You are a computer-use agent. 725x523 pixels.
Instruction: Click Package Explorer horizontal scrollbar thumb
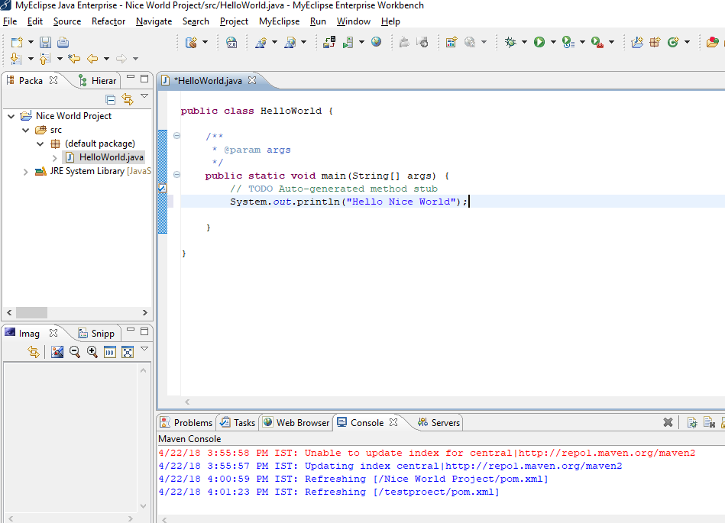(31, 312)
